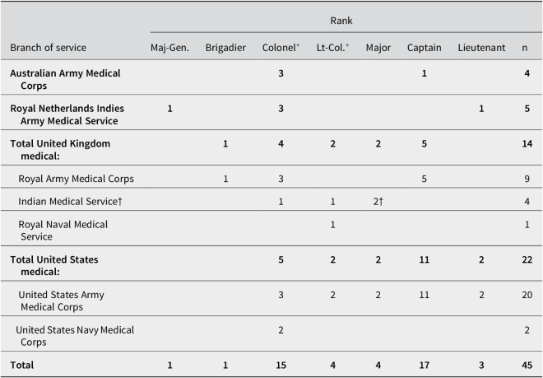
Task: Select the Captain column header
Action: (x=425, y=48)
